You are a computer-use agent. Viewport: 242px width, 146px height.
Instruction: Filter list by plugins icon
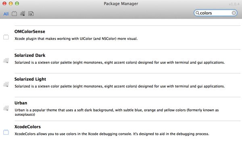pyautogui.click(x=14, y=14)
